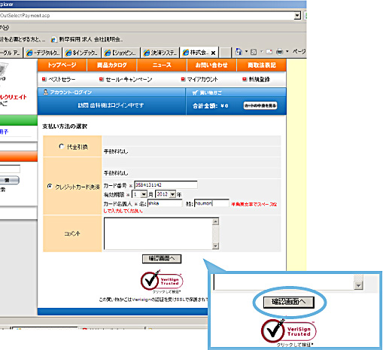Click the account login person icon
The height and width of the screenshot is (350, 383).
[x=45, y=92]
